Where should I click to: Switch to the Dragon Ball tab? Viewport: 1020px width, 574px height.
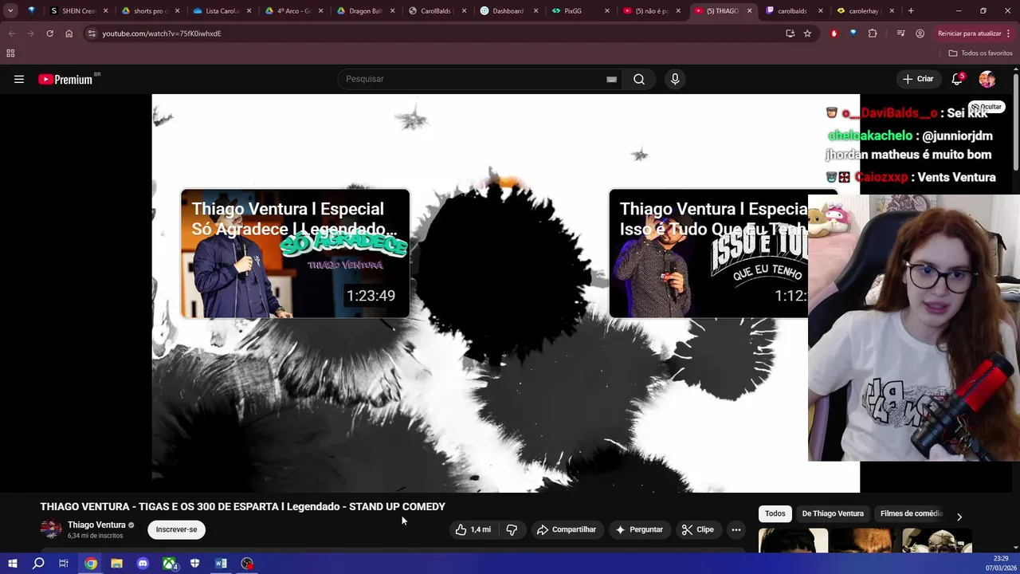tap(364, 11)
